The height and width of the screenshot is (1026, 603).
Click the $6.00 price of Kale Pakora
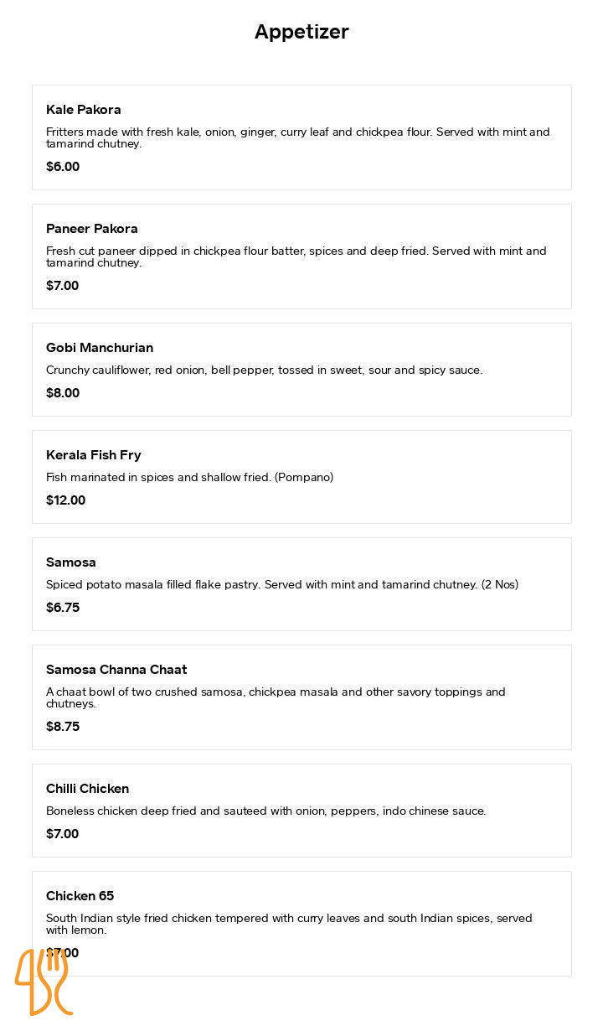point(63,167)
